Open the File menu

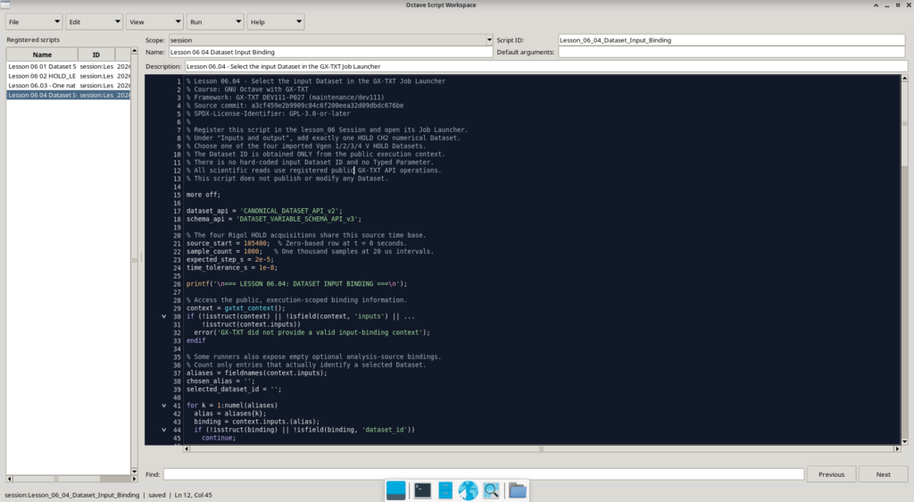[x=34, y=22]
